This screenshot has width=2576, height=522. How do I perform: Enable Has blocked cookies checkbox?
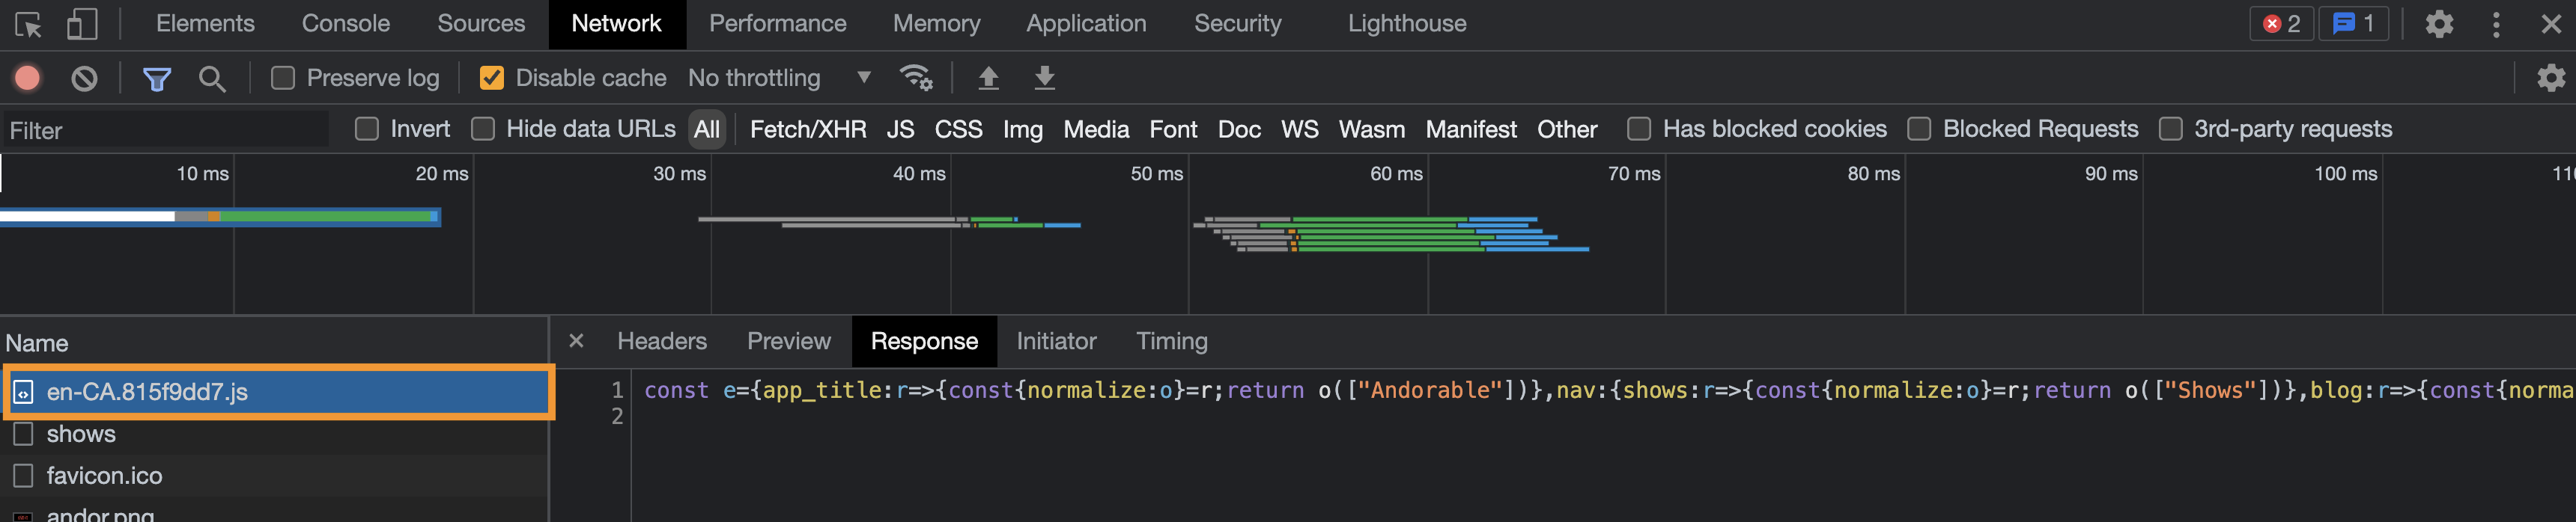tap(1639, 129)
